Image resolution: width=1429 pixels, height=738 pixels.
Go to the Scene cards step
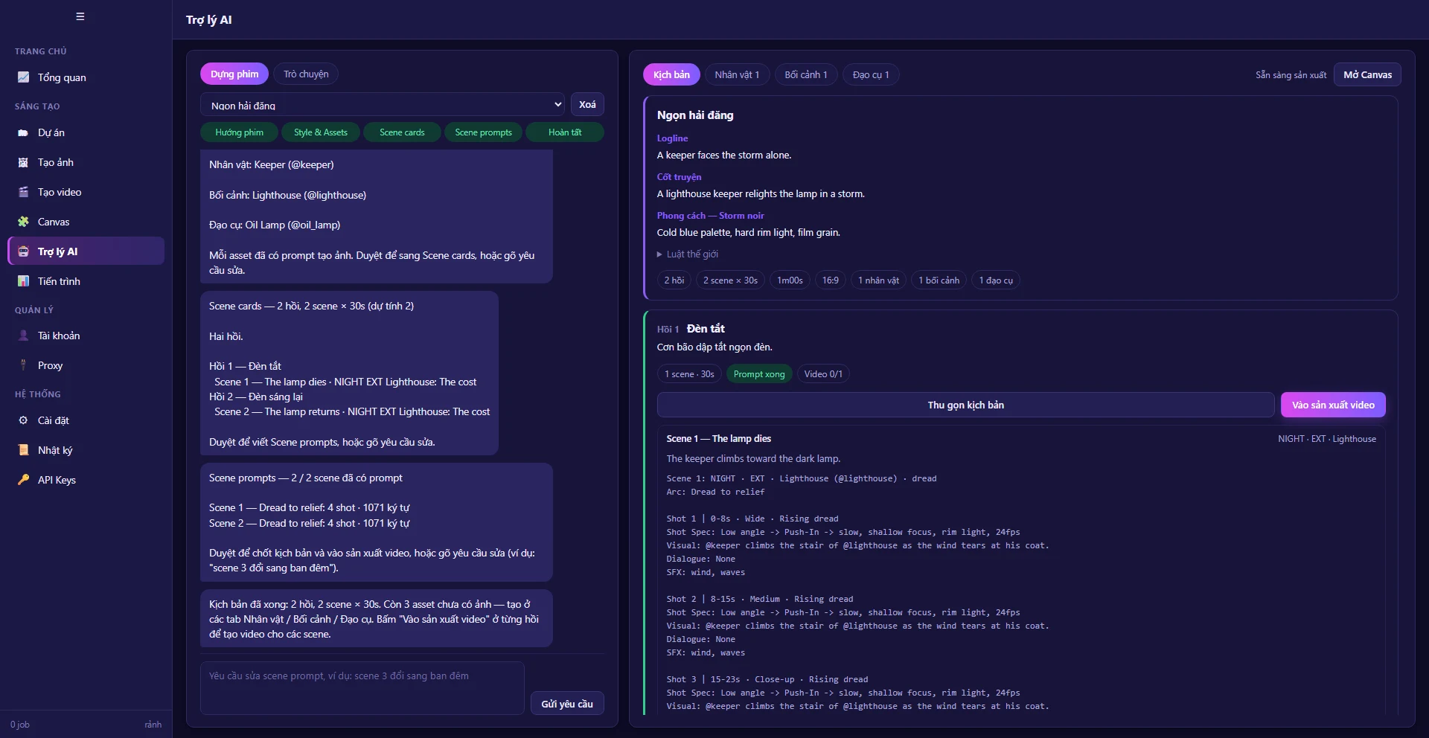(402, 132)
